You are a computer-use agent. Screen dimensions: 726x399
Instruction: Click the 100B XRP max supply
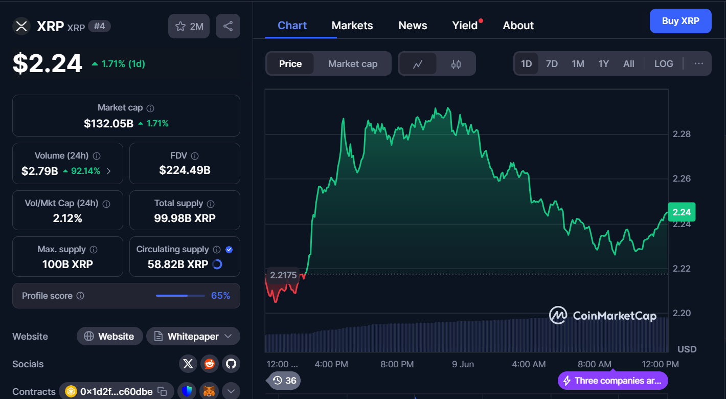point(67,264)
